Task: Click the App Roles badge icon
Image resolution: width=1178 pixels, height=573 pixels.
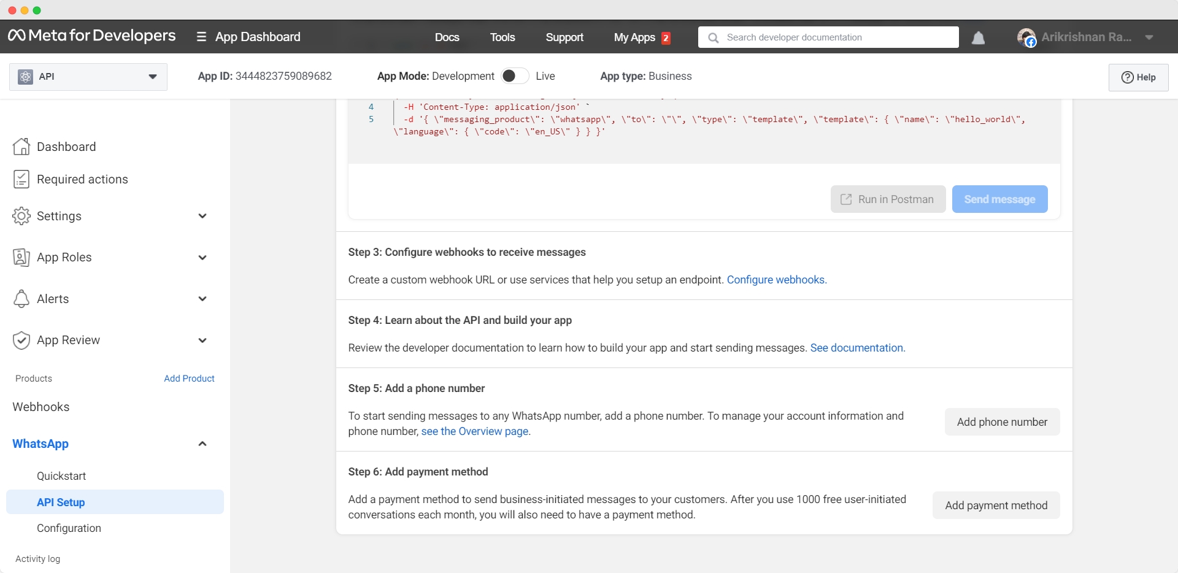Action: click(21, 257)
